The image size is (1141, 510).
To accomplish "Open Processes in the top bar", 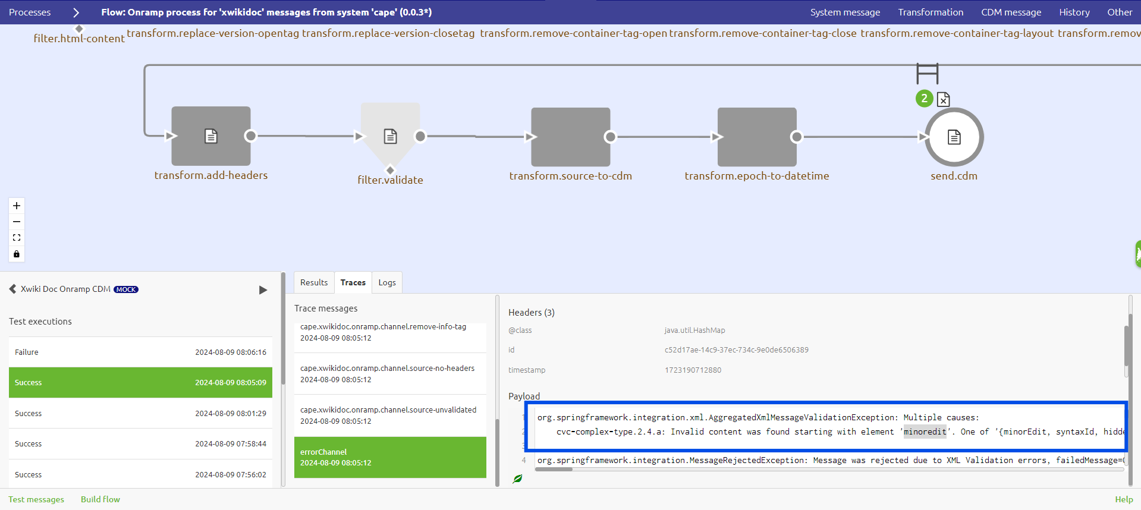I will coord(30,12).
